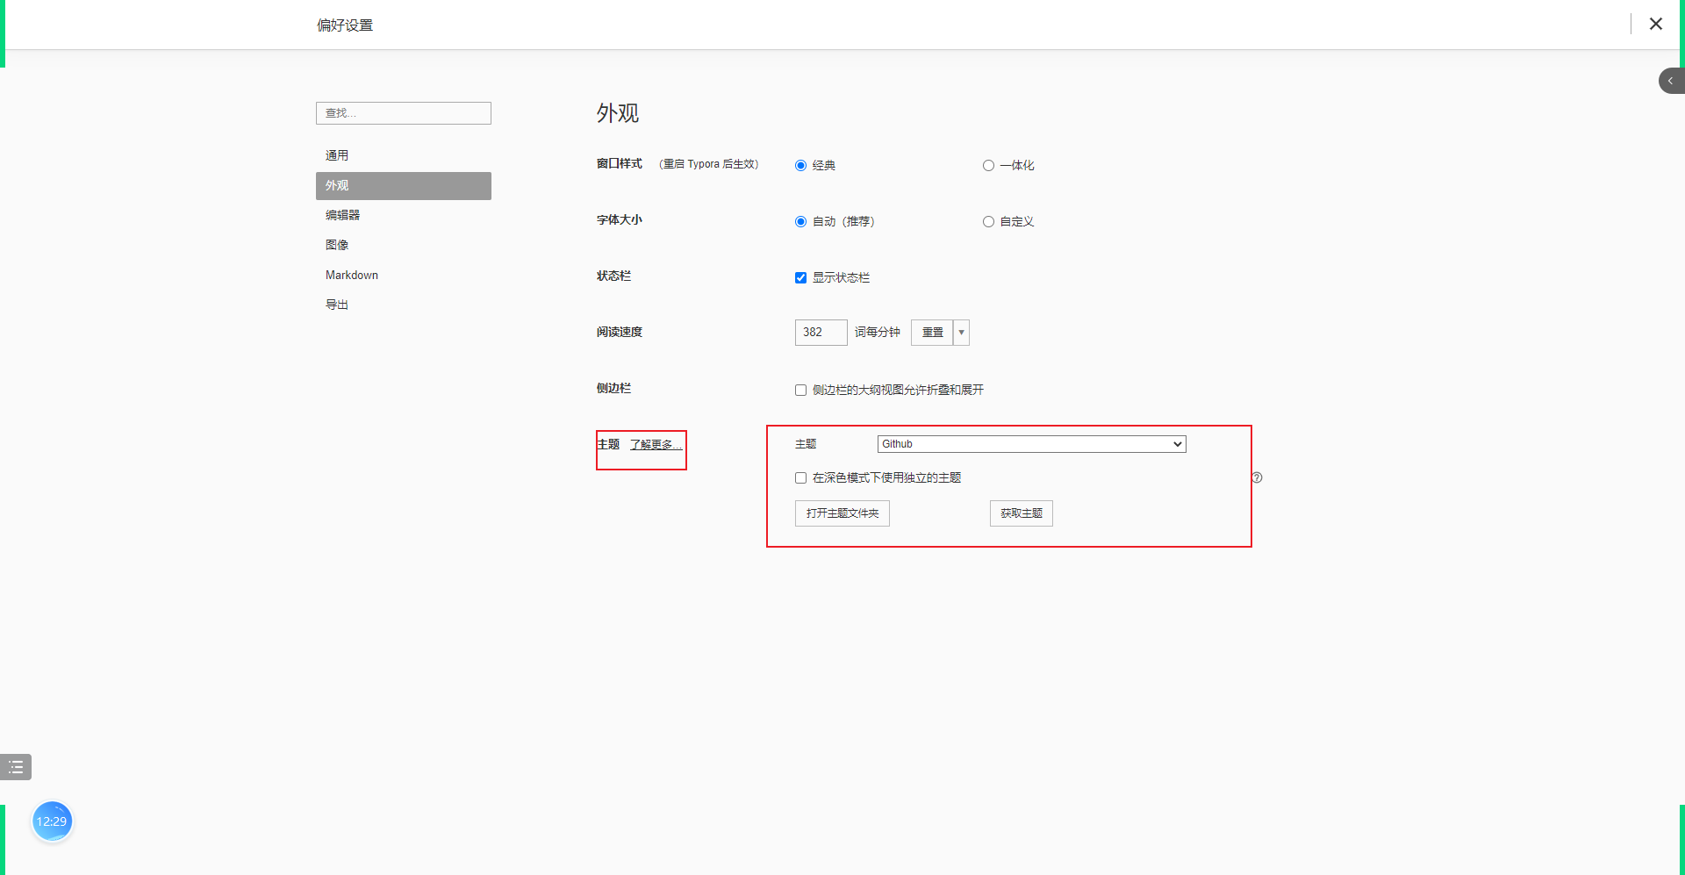Click the 状态栏 setting label
This screenshot has width=1685, height=875.
[x=613, y=276]
